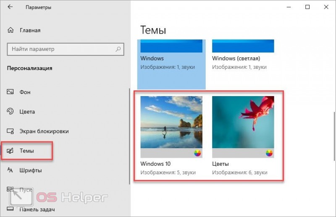This screenshot has width=336, height=217.
Task: Select the Фон picture icon
Action: pyautogui.click(x=10, y=92)
